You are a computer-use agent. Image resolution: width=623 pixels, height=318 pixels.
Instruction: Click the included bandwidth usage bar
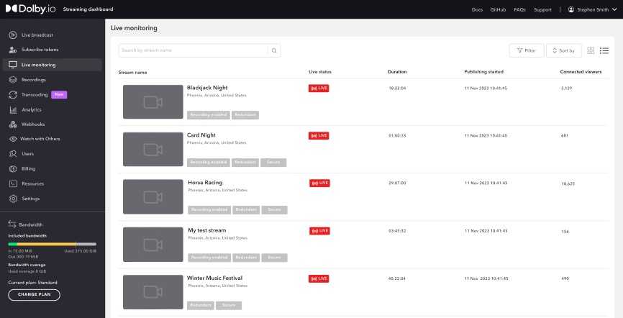tap(52, 244)
